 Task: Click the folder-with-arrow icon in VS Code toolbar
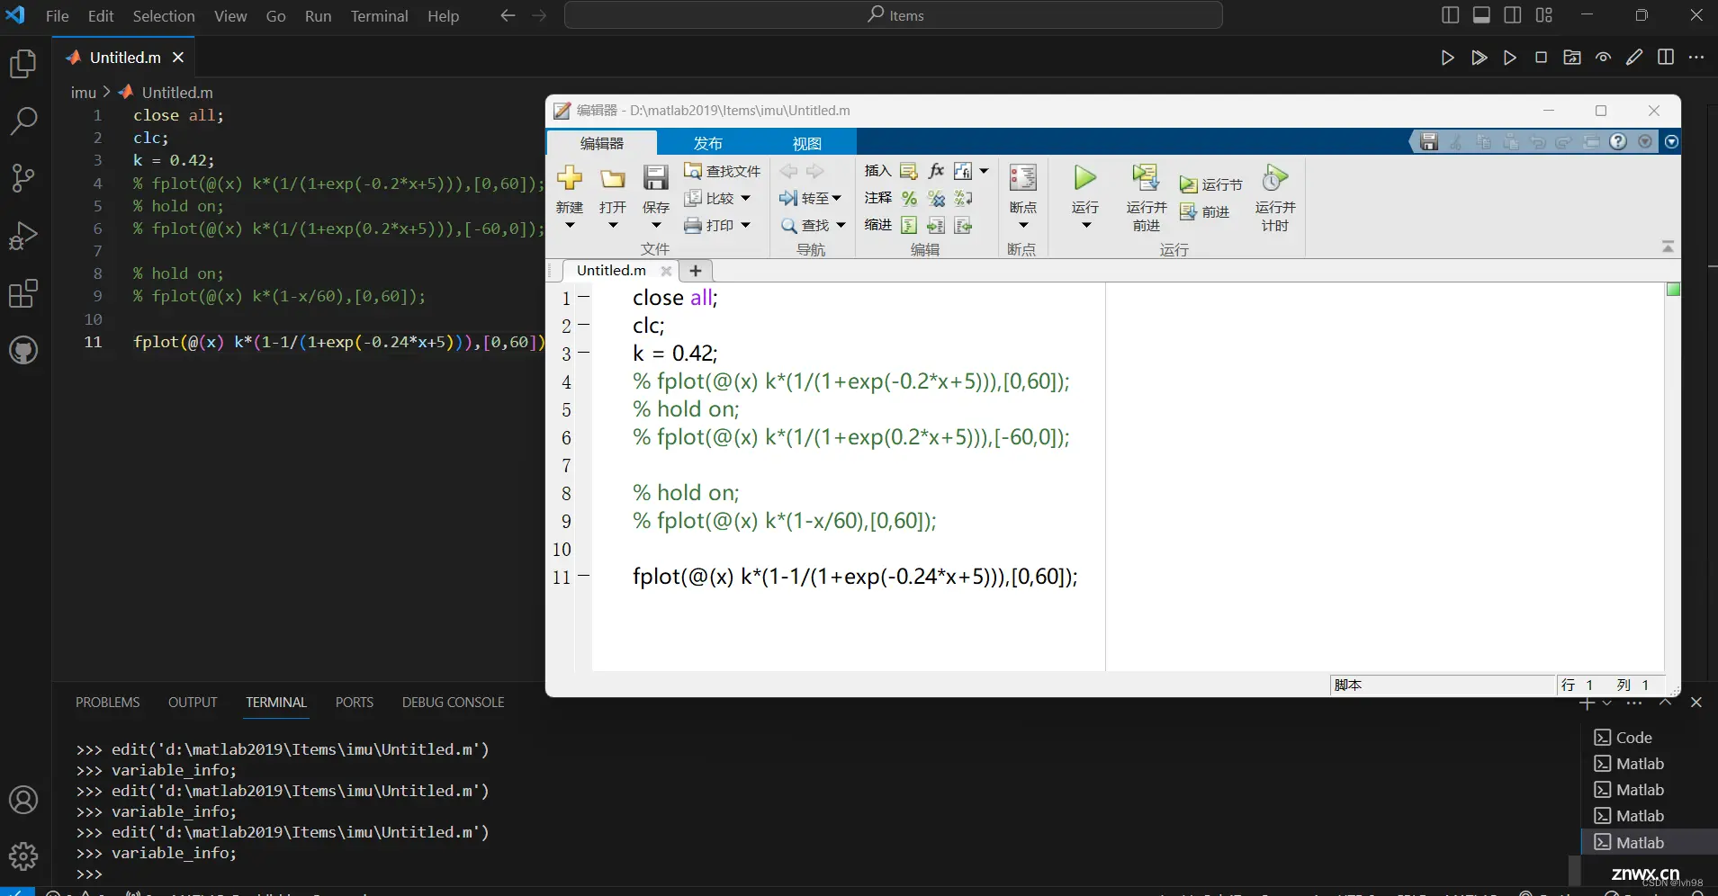click(1572, 58)
